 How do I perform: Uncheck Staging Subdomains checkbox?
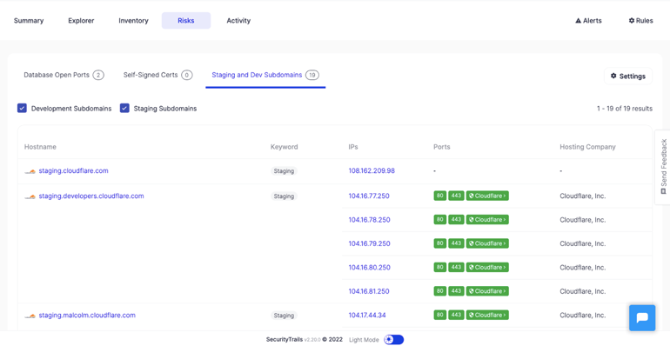click(124, 108)
